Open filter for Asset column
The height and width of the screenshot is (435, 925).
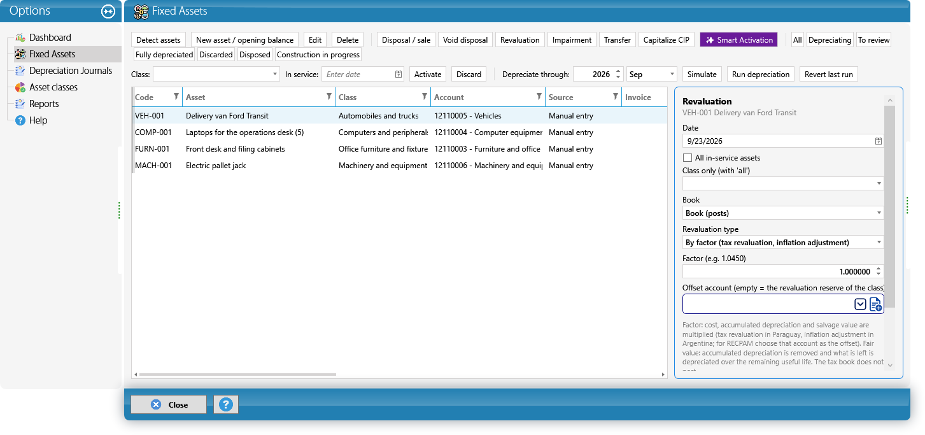tap(329, 97)
